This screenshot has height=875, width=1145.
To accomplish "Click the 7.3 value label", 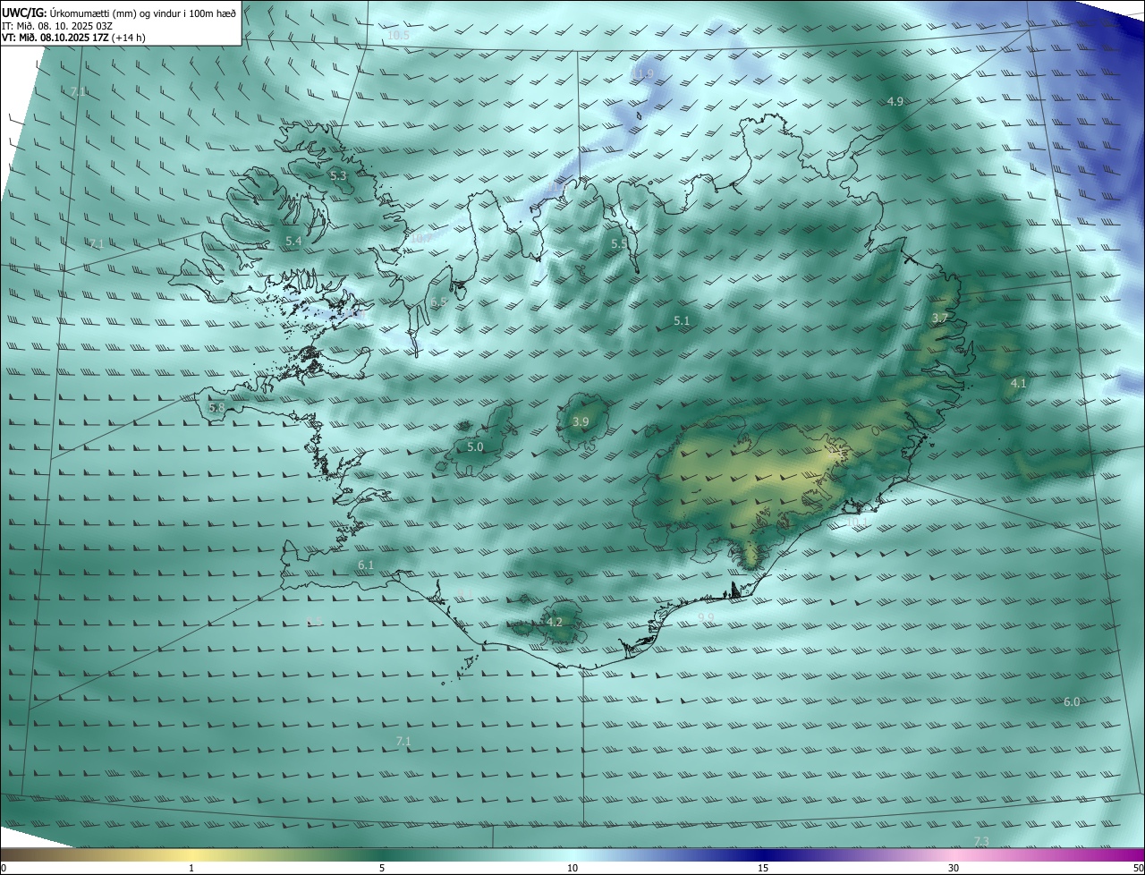I will (x=981, y=841).
